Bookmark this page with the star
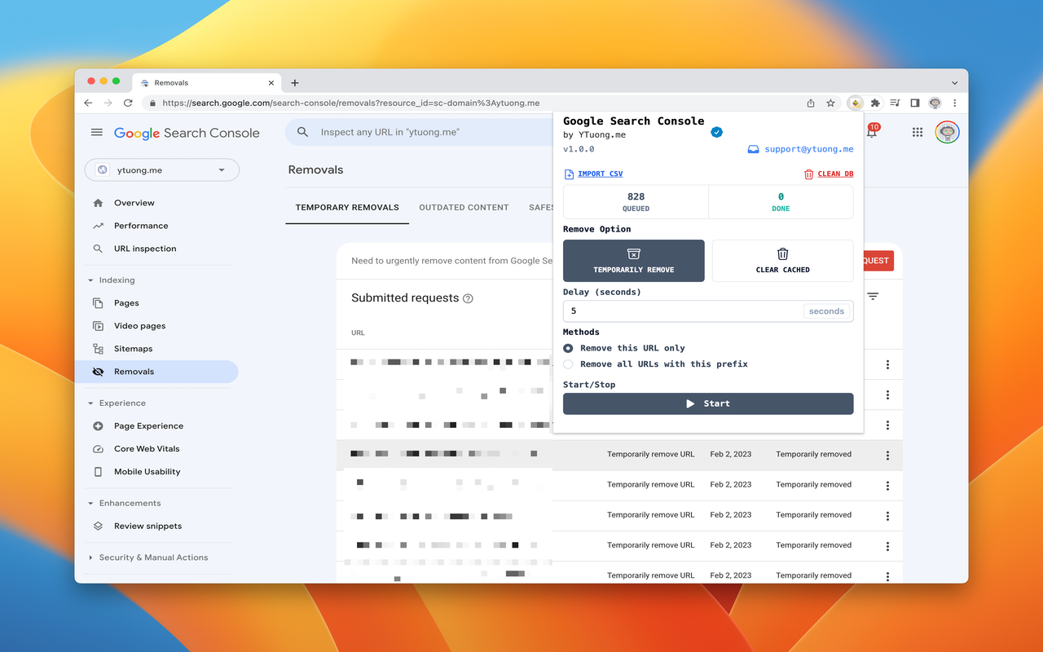 click(x=830, y=103)
